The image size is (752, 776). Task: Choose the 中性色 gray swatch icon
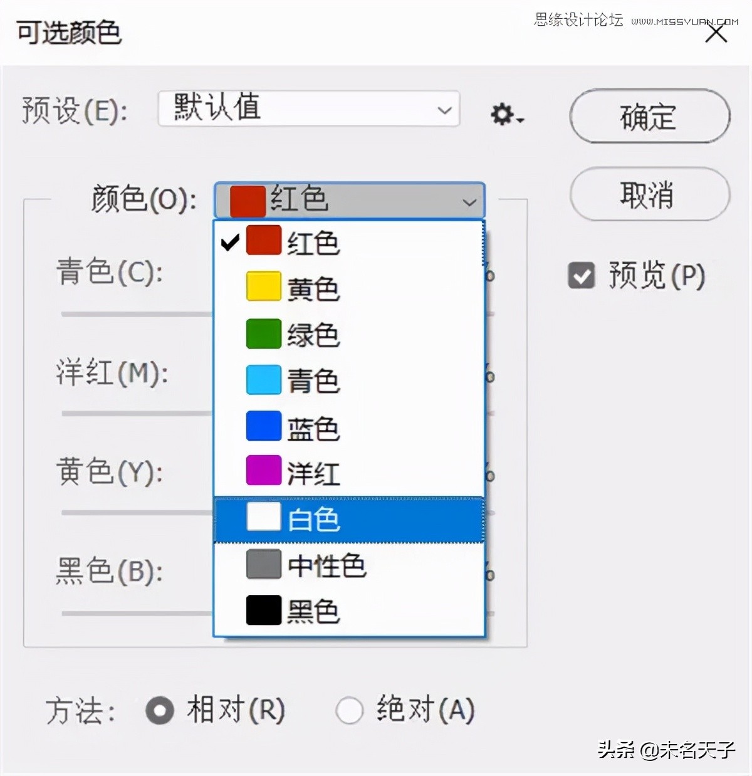pos(264,565)
